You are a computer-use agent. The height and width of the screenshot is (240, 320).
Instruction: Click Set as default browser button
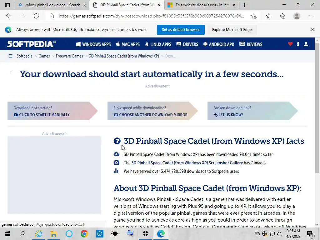pos(181,30)
